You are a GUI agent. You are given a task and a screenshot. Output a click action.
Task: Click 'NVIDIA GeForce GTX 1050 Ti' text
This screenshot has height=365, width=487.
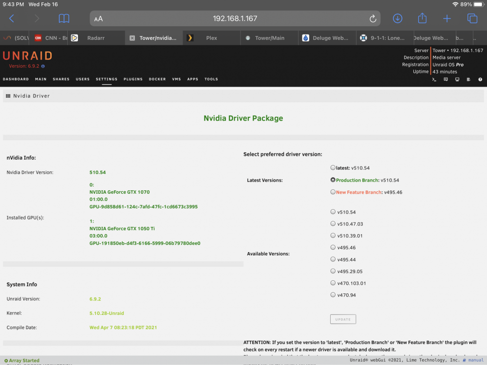coord(122,228)
